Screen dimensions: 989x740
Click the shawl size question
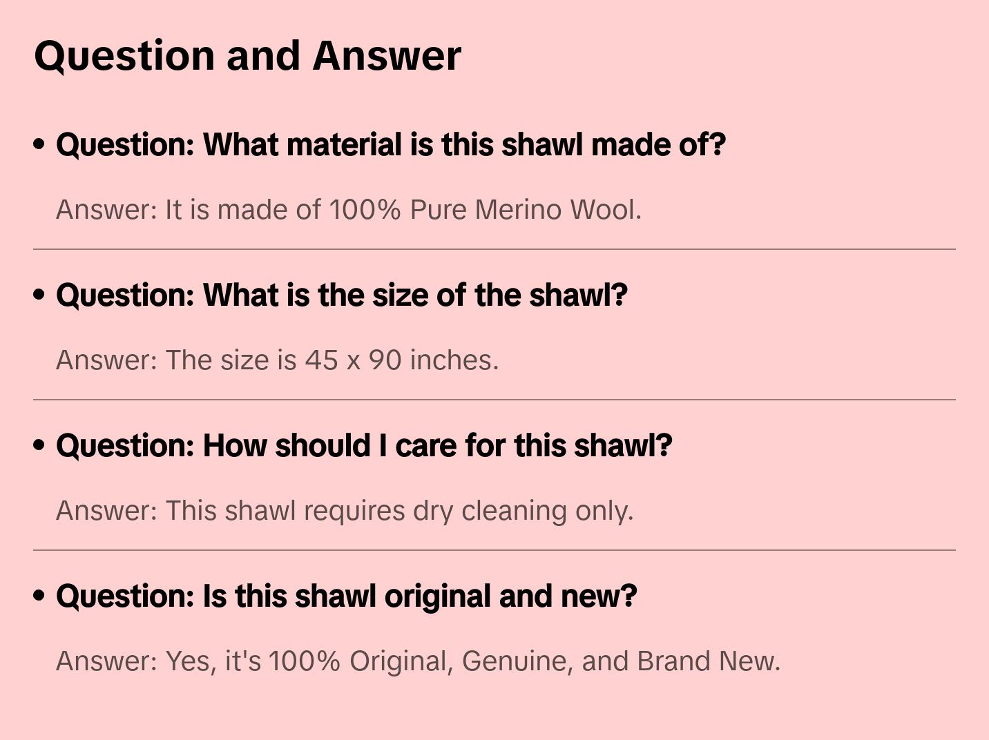341,295
